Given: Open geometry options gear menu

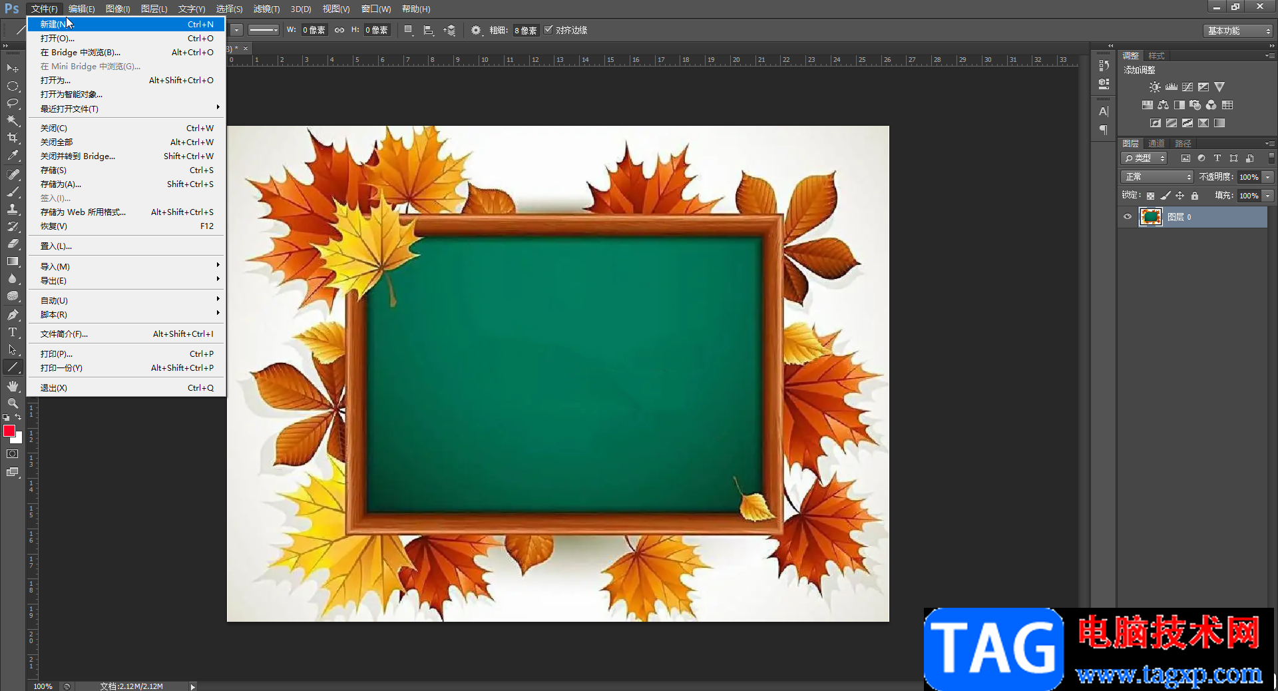Looking at the screenshot, I should [x=476, y=30].
